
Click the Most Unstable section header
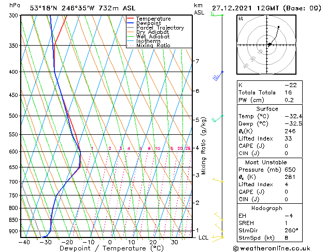[266, 162]
